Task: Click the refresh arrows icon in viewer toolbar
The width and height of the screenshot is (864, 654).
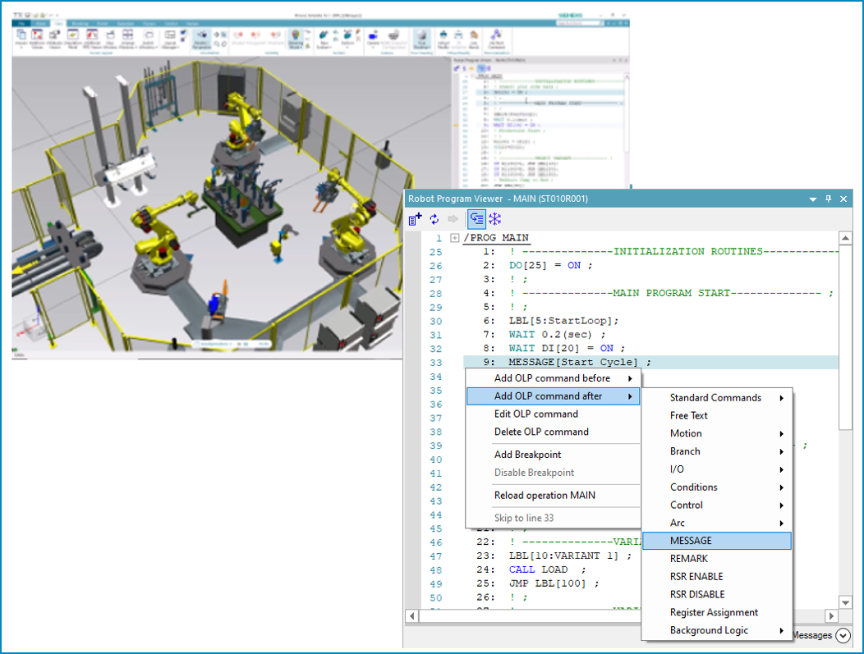Action: coord(434,219)
